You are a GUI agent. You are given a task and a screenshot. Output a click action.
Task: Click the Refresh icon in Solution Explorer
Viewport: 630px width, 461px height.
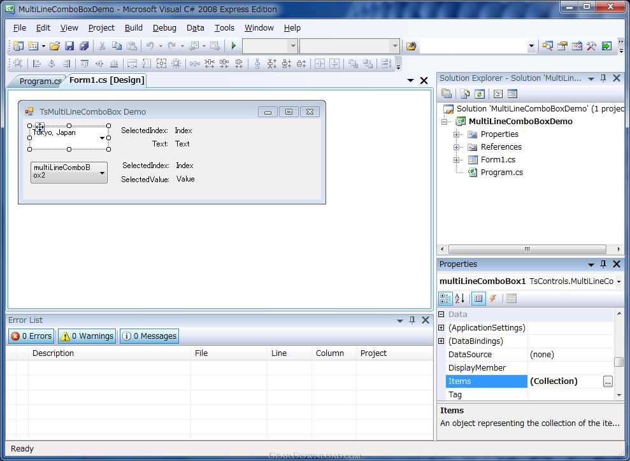coord(479,94)
